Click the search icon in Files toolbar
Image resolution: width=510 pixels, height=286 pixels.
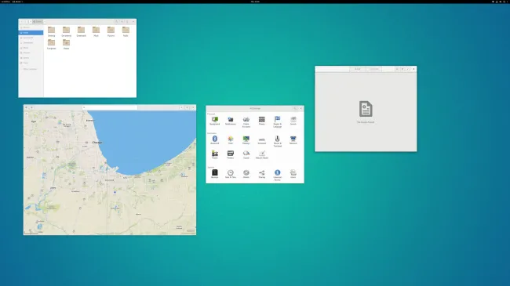(116, 21)
